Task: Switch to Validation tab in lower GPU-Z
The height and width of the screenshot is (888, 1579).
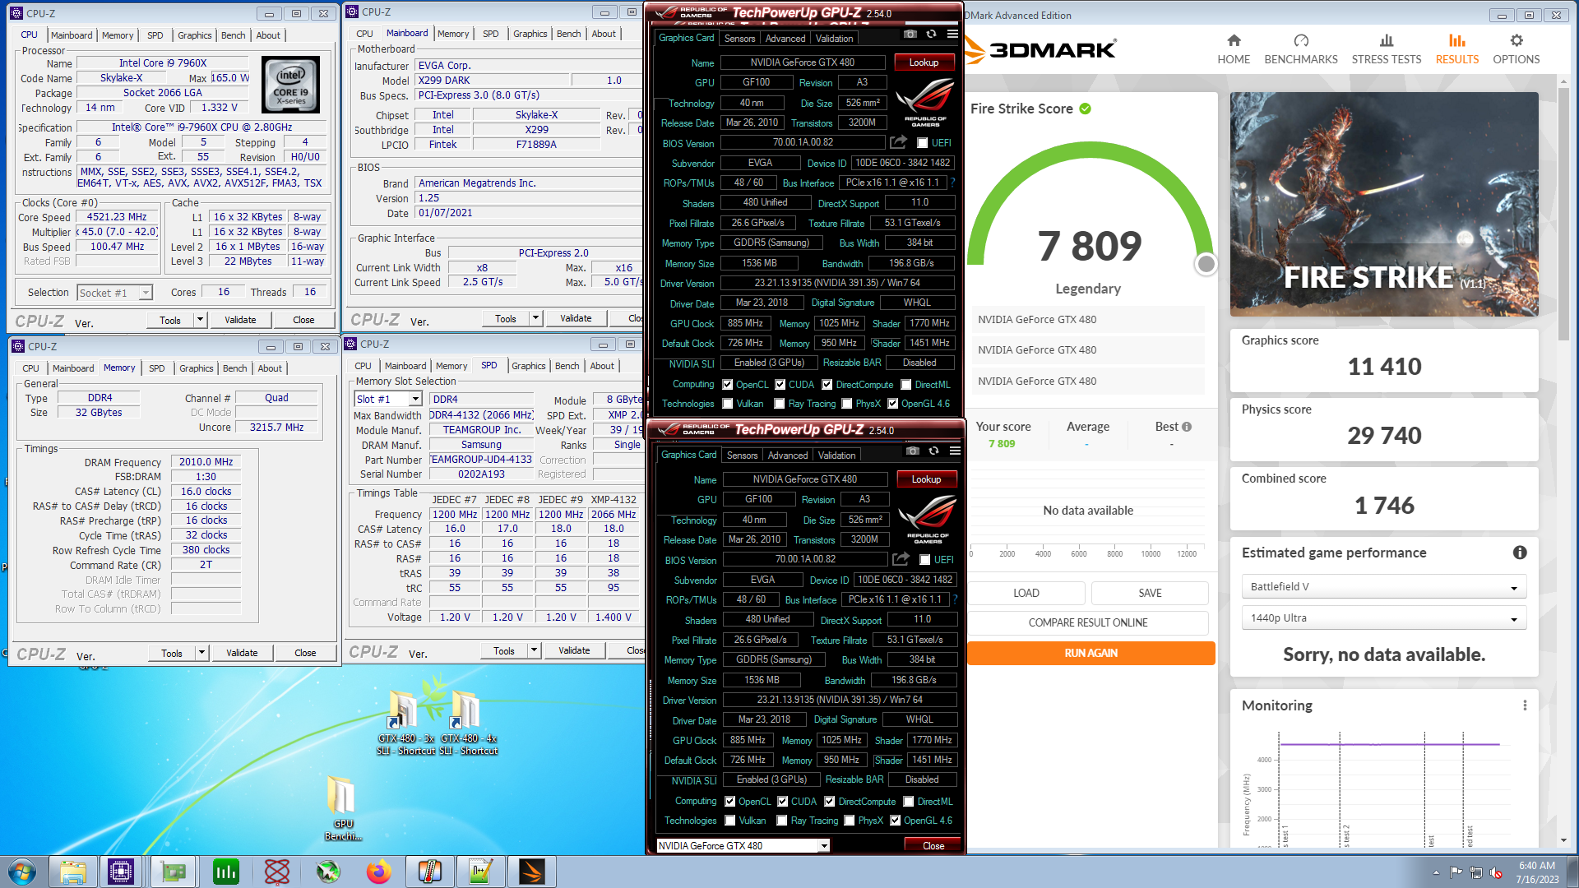Action: point(837,456)
